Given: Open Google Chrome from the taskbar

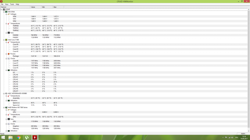Looking at the screenshot, I should [x=19, y=138].
